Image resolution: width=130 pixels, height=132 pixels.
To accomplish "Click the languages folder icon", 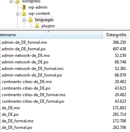I will (x=30, y=20).
